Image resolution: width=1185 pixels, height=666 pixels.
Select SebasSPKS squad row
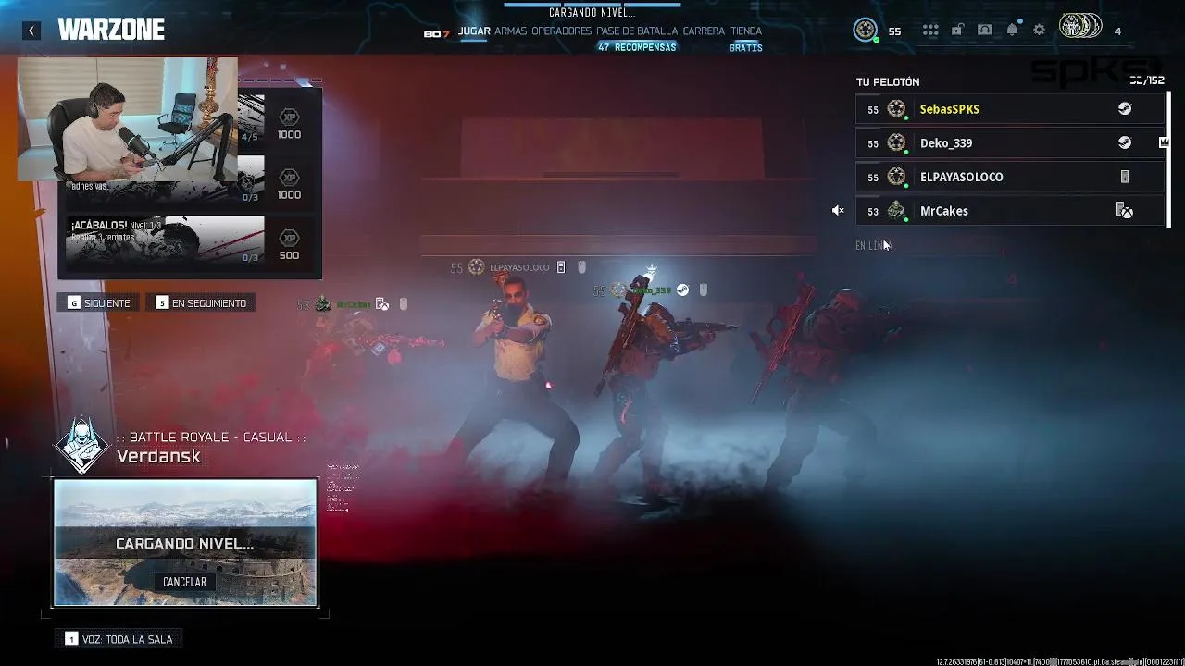click(1010, 109)
